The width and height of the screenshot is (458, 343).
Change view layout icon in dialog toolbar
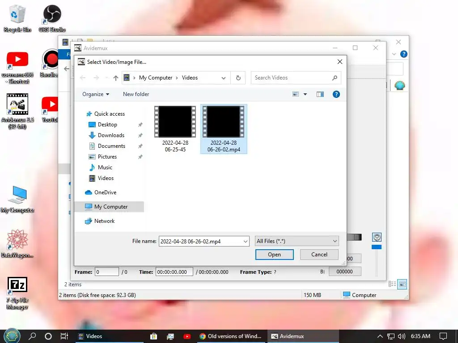296,94
